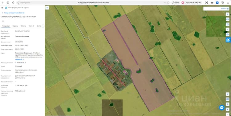Reveal more tabs using the tab-strip chevron
This screenshot has width=231, height=116.
pos(43,26)
